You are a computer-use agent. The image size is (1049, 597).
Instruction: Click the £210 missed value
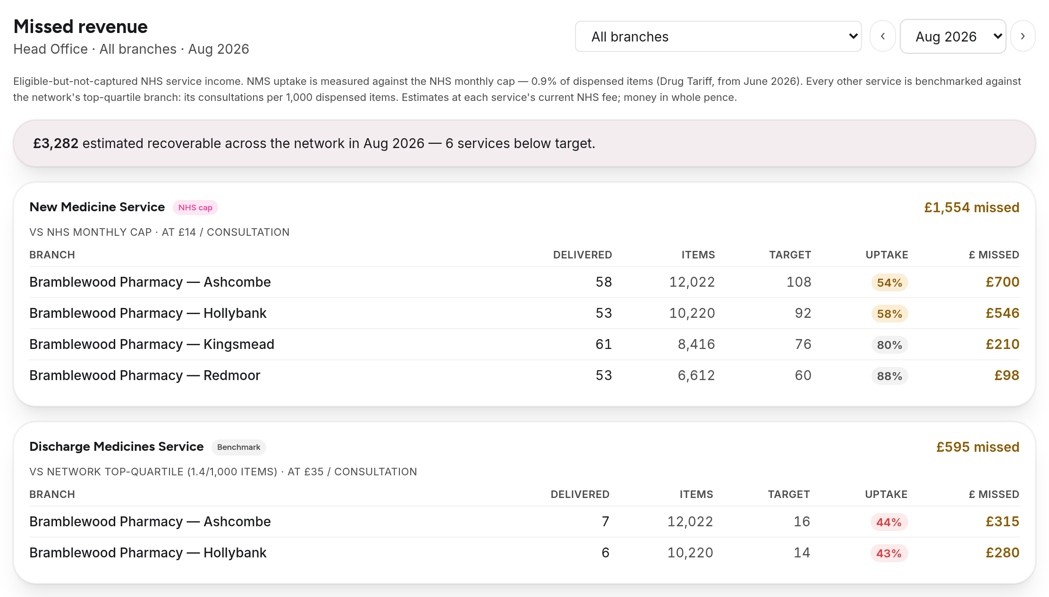point(1002,344)
